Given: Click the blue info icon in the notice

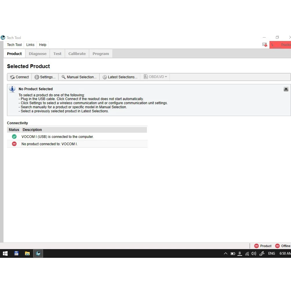Looking at the screenshot, I should 12,89.
